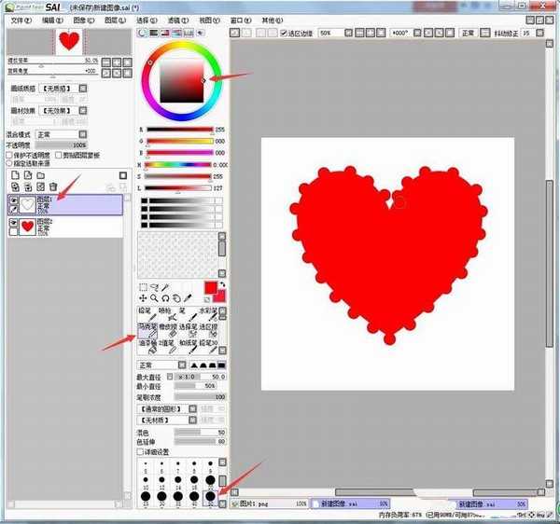This screenshot has height=524, width=560.
Task: Hide the top layer using eye icon
Action: click(x=14, y=201)
